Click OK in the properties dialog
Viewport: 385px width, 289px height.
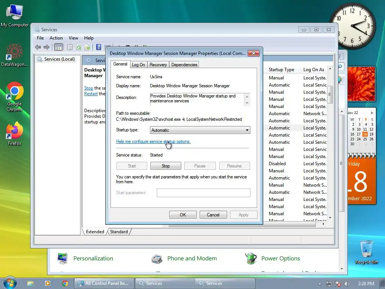pyautogui.click(x=183, y=215)
